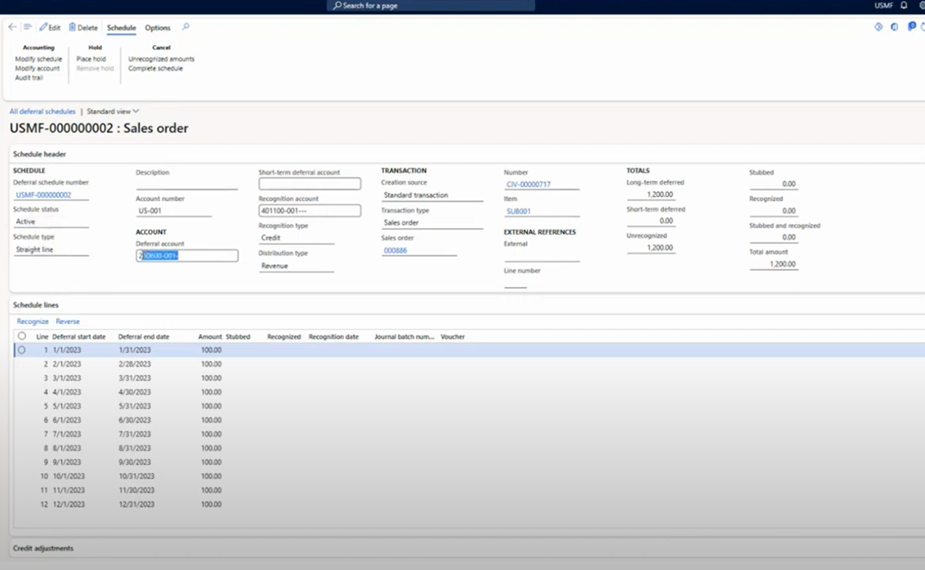
Task: Go back with the back arrow icon
Action: pyautogui.click(x=12, y=27)
